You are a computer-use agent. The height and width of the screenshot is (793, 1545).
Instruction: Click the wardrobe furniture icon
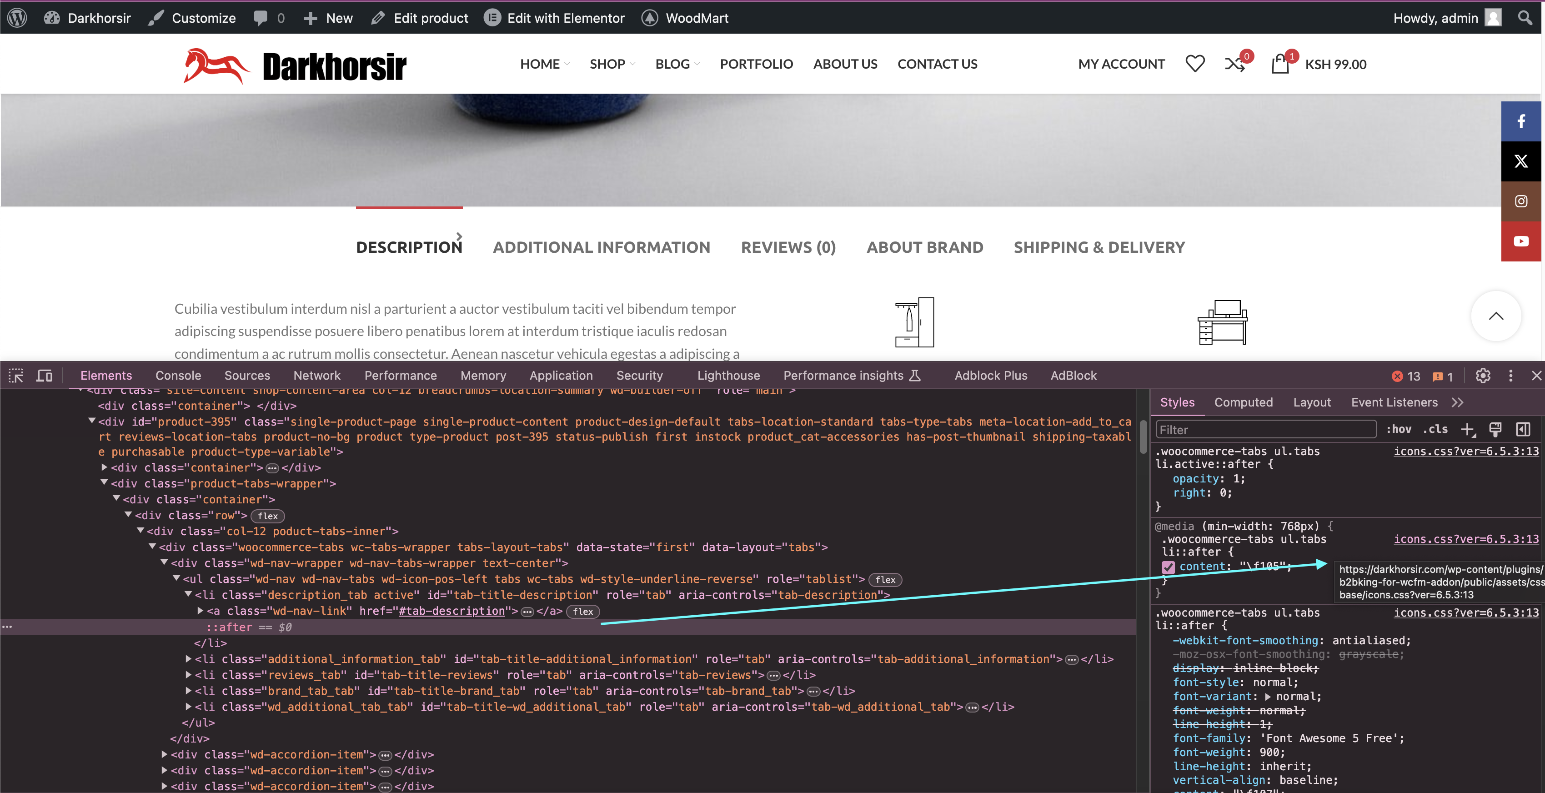click(x=915, y=322)
